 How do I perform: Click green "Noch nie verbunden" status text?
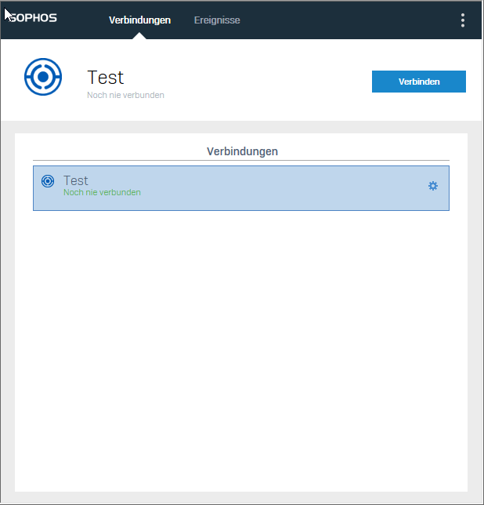pyautogui.click(x=102, y=192)
